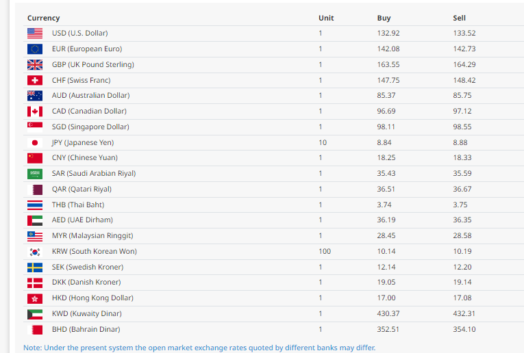Click the Unit column header
This screenshot has height=353, width=524.
coord(326,18)
